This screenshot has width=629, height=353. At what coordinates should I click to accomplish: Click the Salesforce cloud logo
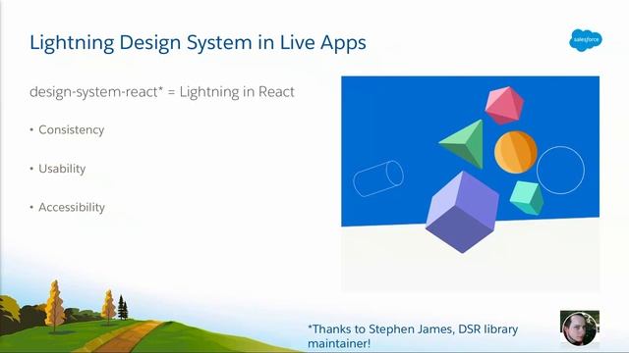coord(586,40)
